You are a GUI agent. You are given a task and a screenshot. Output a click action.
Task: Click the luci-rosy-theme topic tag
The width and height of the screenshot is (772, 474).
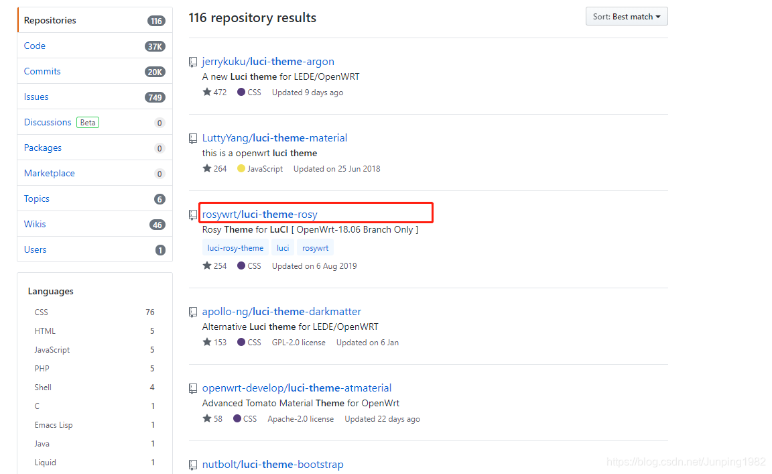click(235, 248)
